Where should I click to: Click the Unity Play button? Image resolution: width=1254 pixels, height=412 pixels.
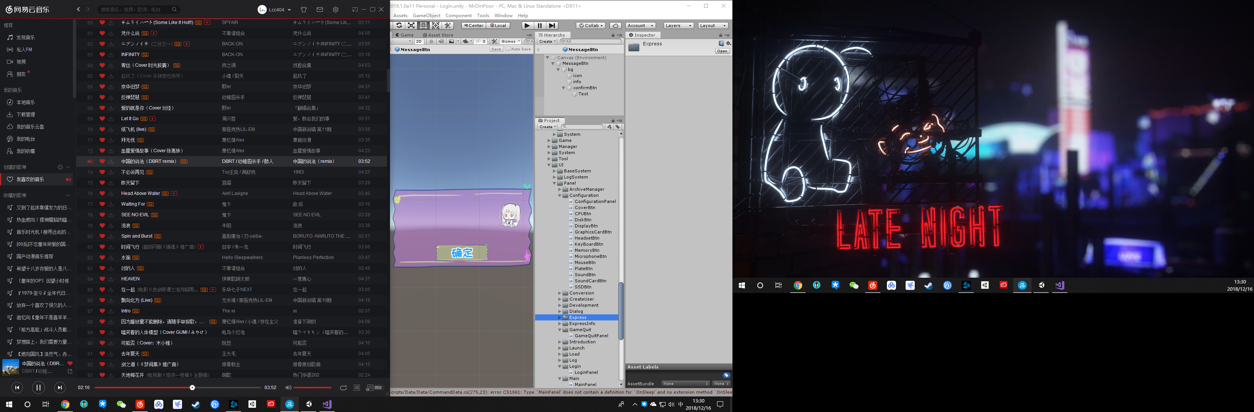tap(527, 25)
